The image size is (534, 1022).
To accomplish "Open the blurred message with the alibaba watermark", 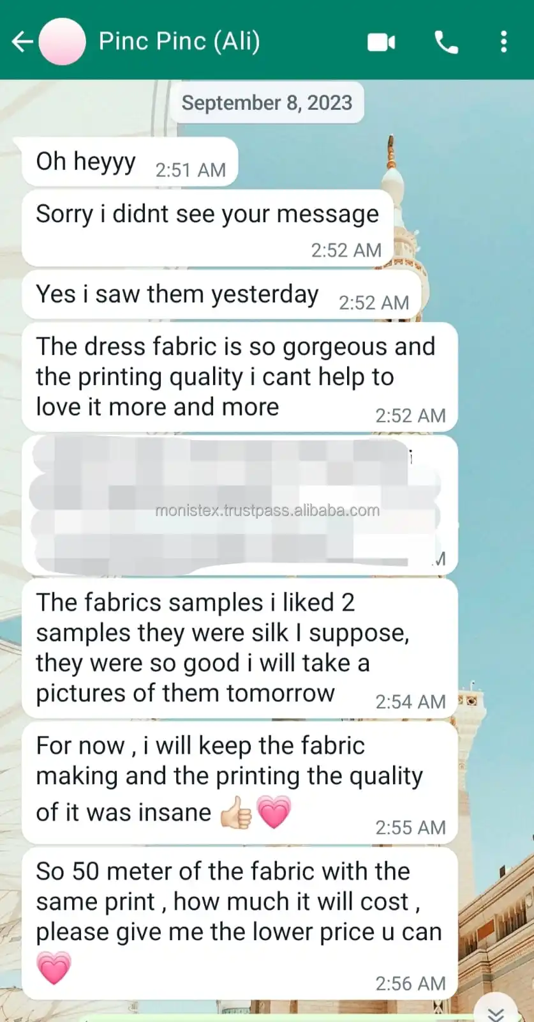I will (240, 505).
